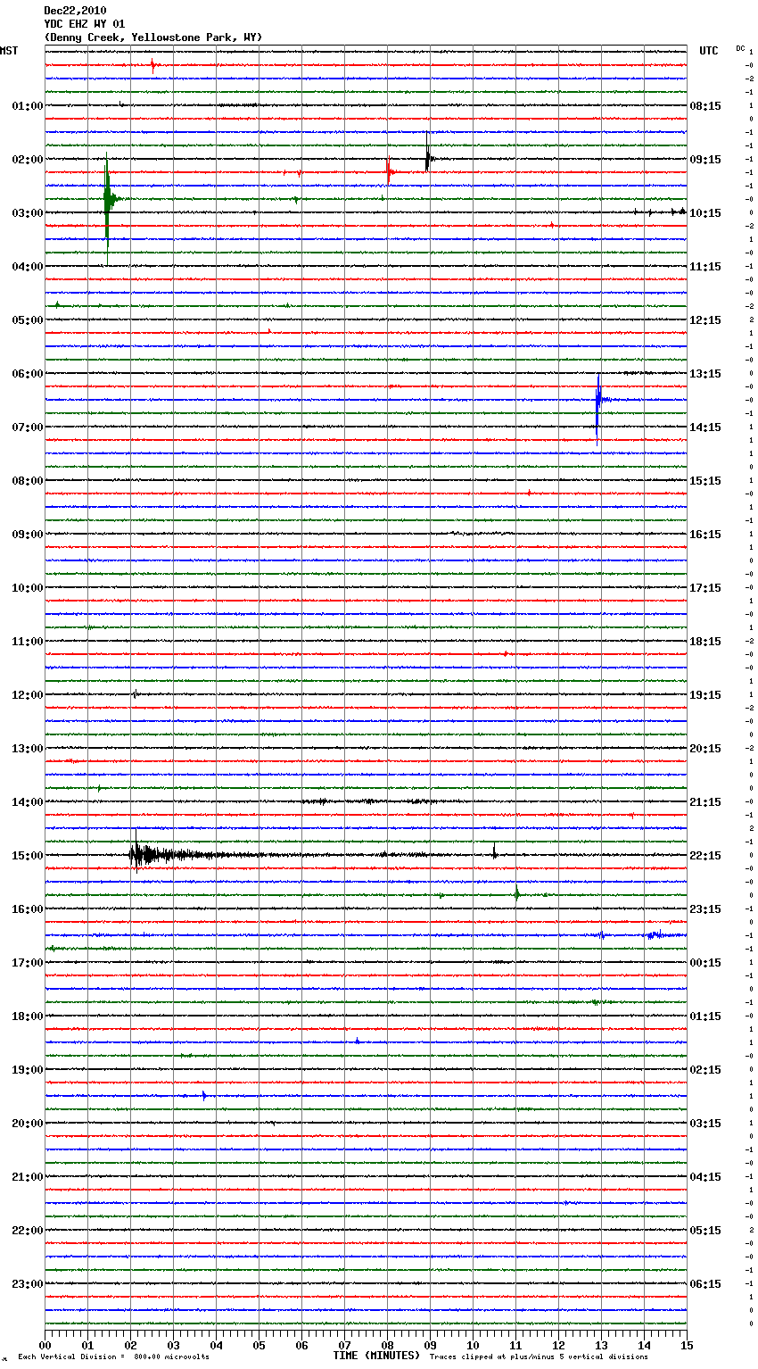Select the "06:00" MST time label
The height and width of the screenshot is (1369, 758).
click(x=27, y=374)
